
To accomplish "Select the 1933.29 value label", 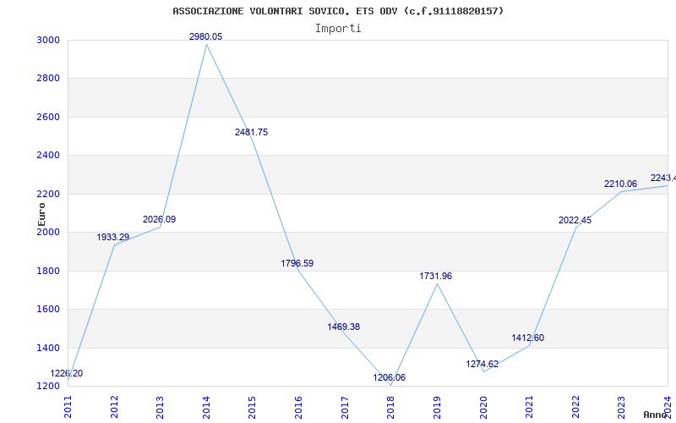I will 113,237.
